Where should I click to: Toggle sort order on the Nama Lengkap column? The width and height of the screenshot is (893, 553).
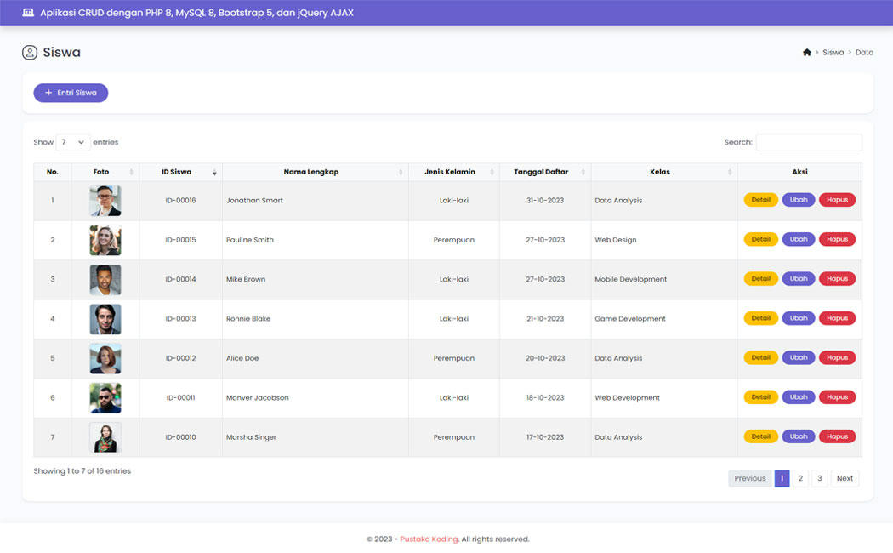tap(400, 171)
